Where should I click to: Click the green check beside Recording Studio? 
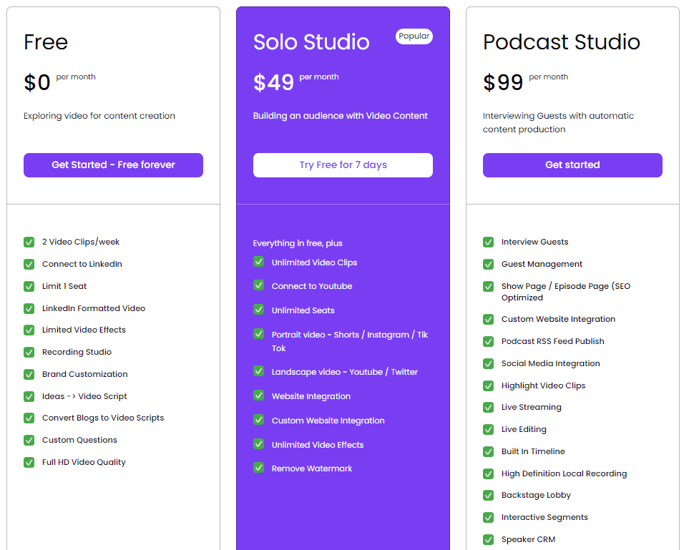(x=29, y=352)
